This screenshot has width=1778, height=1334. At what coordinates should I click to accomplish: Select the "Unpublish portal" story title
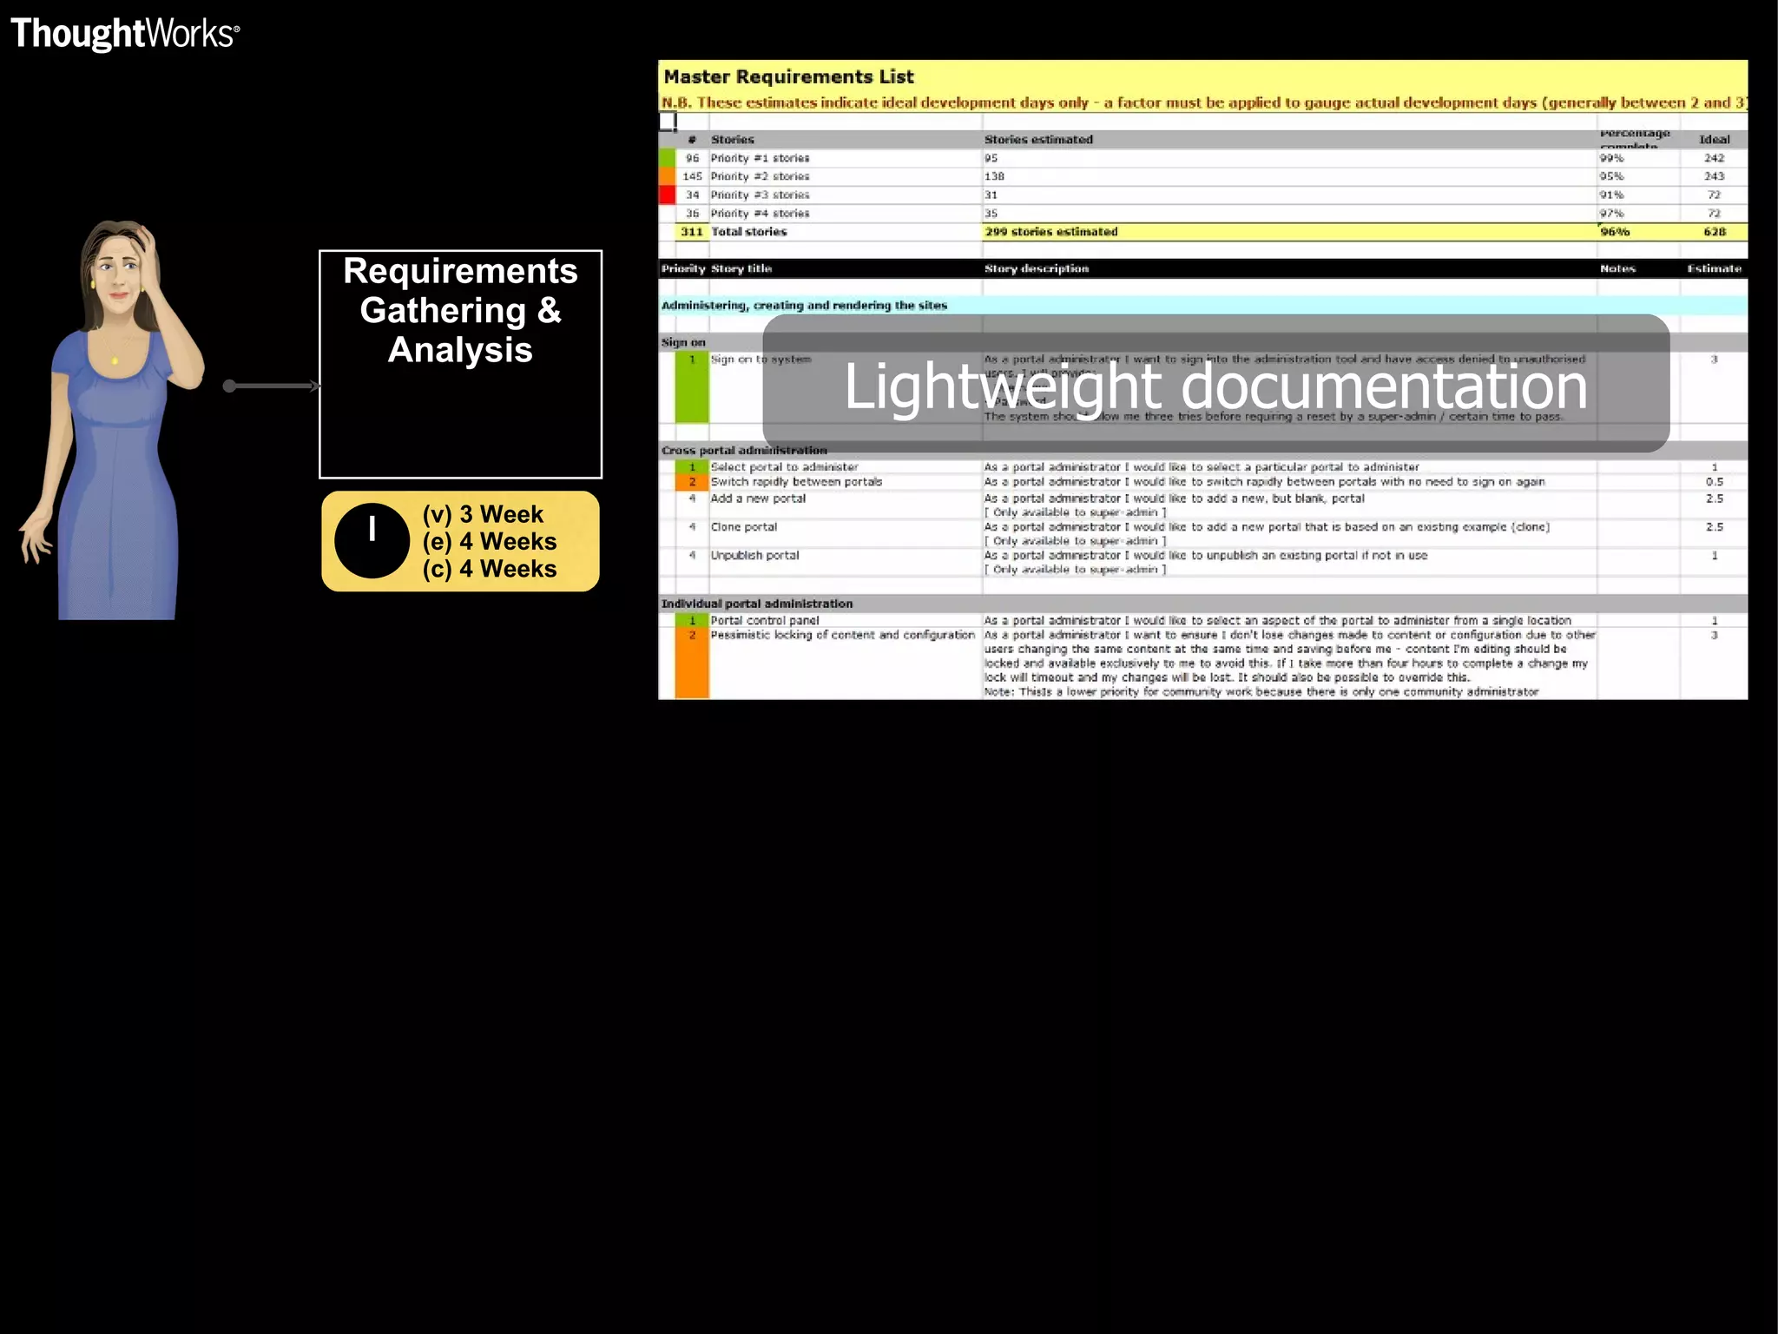pyautogui.click(x=754, y=556)
